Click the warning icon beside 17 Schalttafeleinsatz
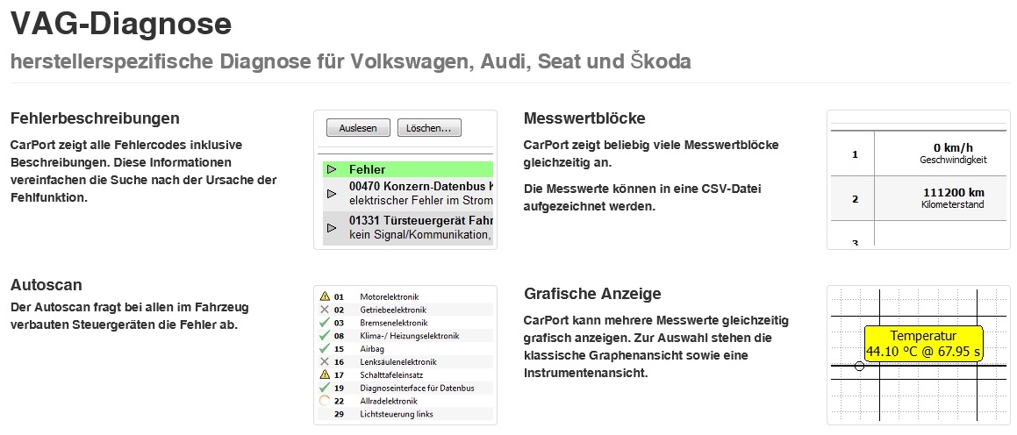Image resolution: width=1017 pixels, height=435 pixels. coord(325,374)
